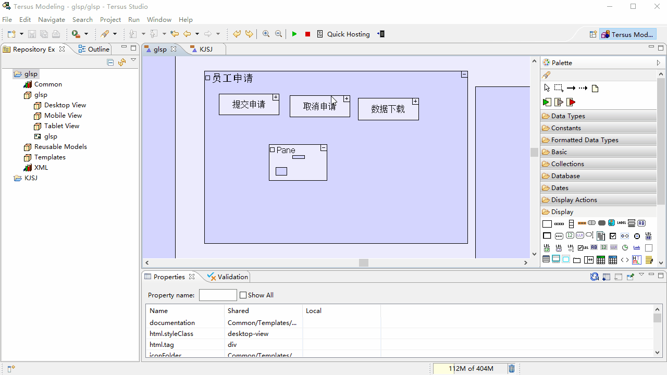Select the globe element in Display palette
The image size is (667, 375).
[611, 223]
